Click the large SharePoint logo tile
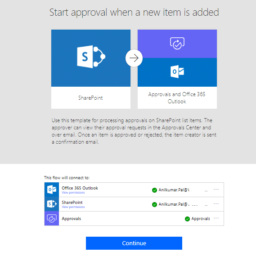256x256 pixels. (x=91, y=58)
